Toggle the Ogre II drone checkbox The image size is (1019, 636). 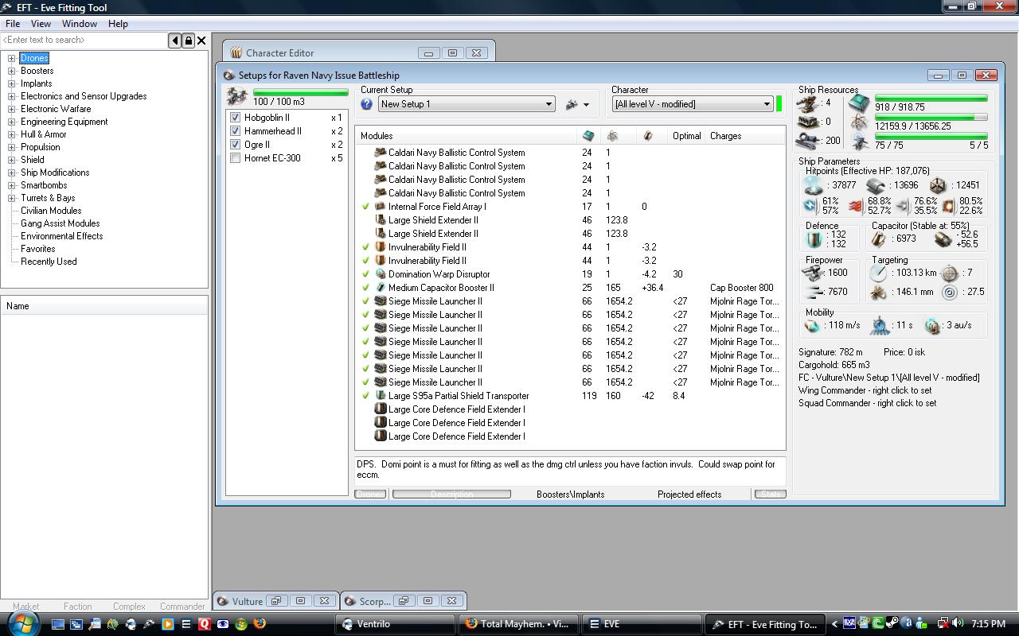click(235, 145)
